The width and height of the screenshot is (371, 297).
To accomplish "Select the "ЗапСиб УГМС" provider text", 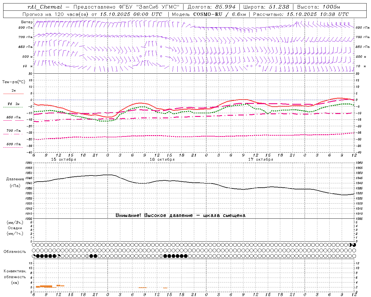I will coord(158,7).
